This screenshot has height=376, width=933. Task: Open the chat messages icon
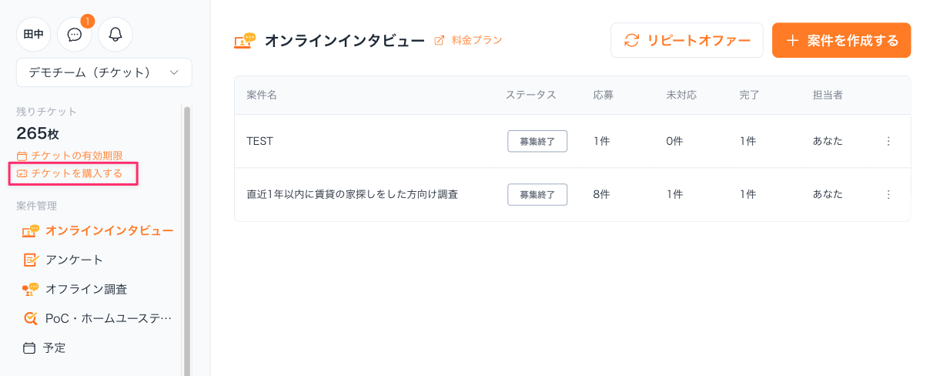click(x=75, y=35)
